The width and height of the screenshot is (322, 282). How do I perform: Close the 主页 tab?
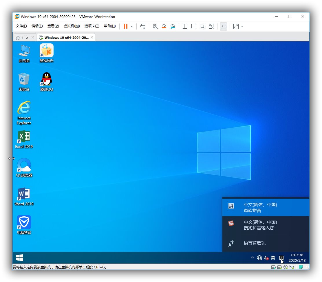[x=33, y=37]
